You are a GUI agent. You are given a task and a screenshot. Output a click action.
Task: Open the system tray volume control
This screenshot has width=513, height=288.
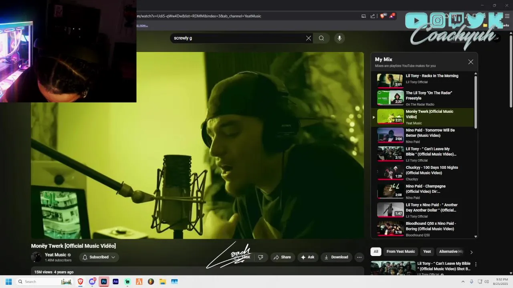[x=487, y=282]
